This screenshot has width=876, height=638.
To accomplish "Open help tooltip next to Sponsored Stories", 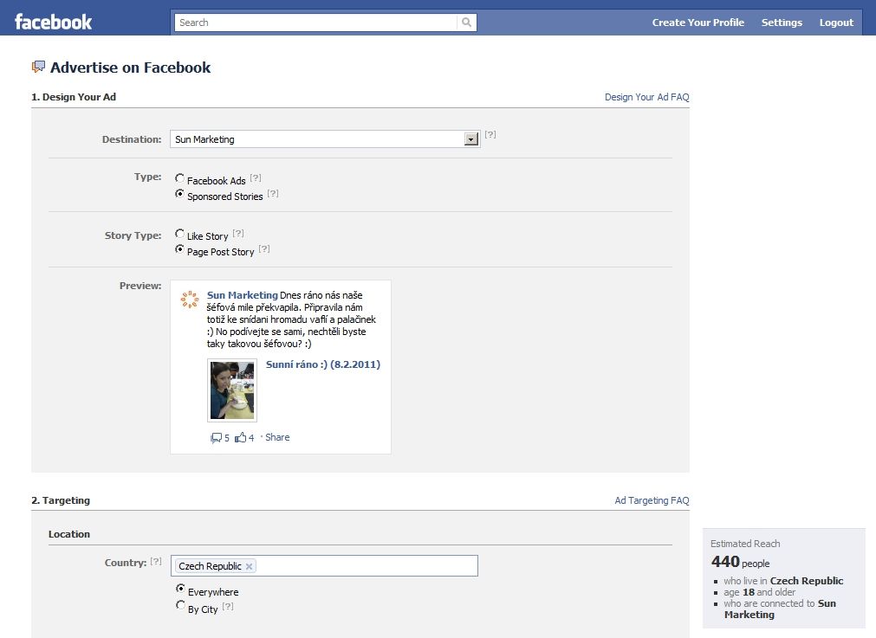I will point(273,193).
